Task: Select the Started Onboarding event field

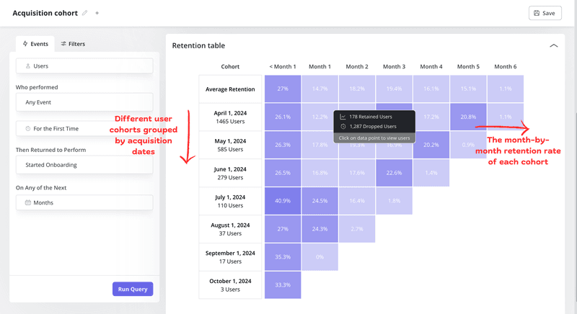Action: click(84, 165)
